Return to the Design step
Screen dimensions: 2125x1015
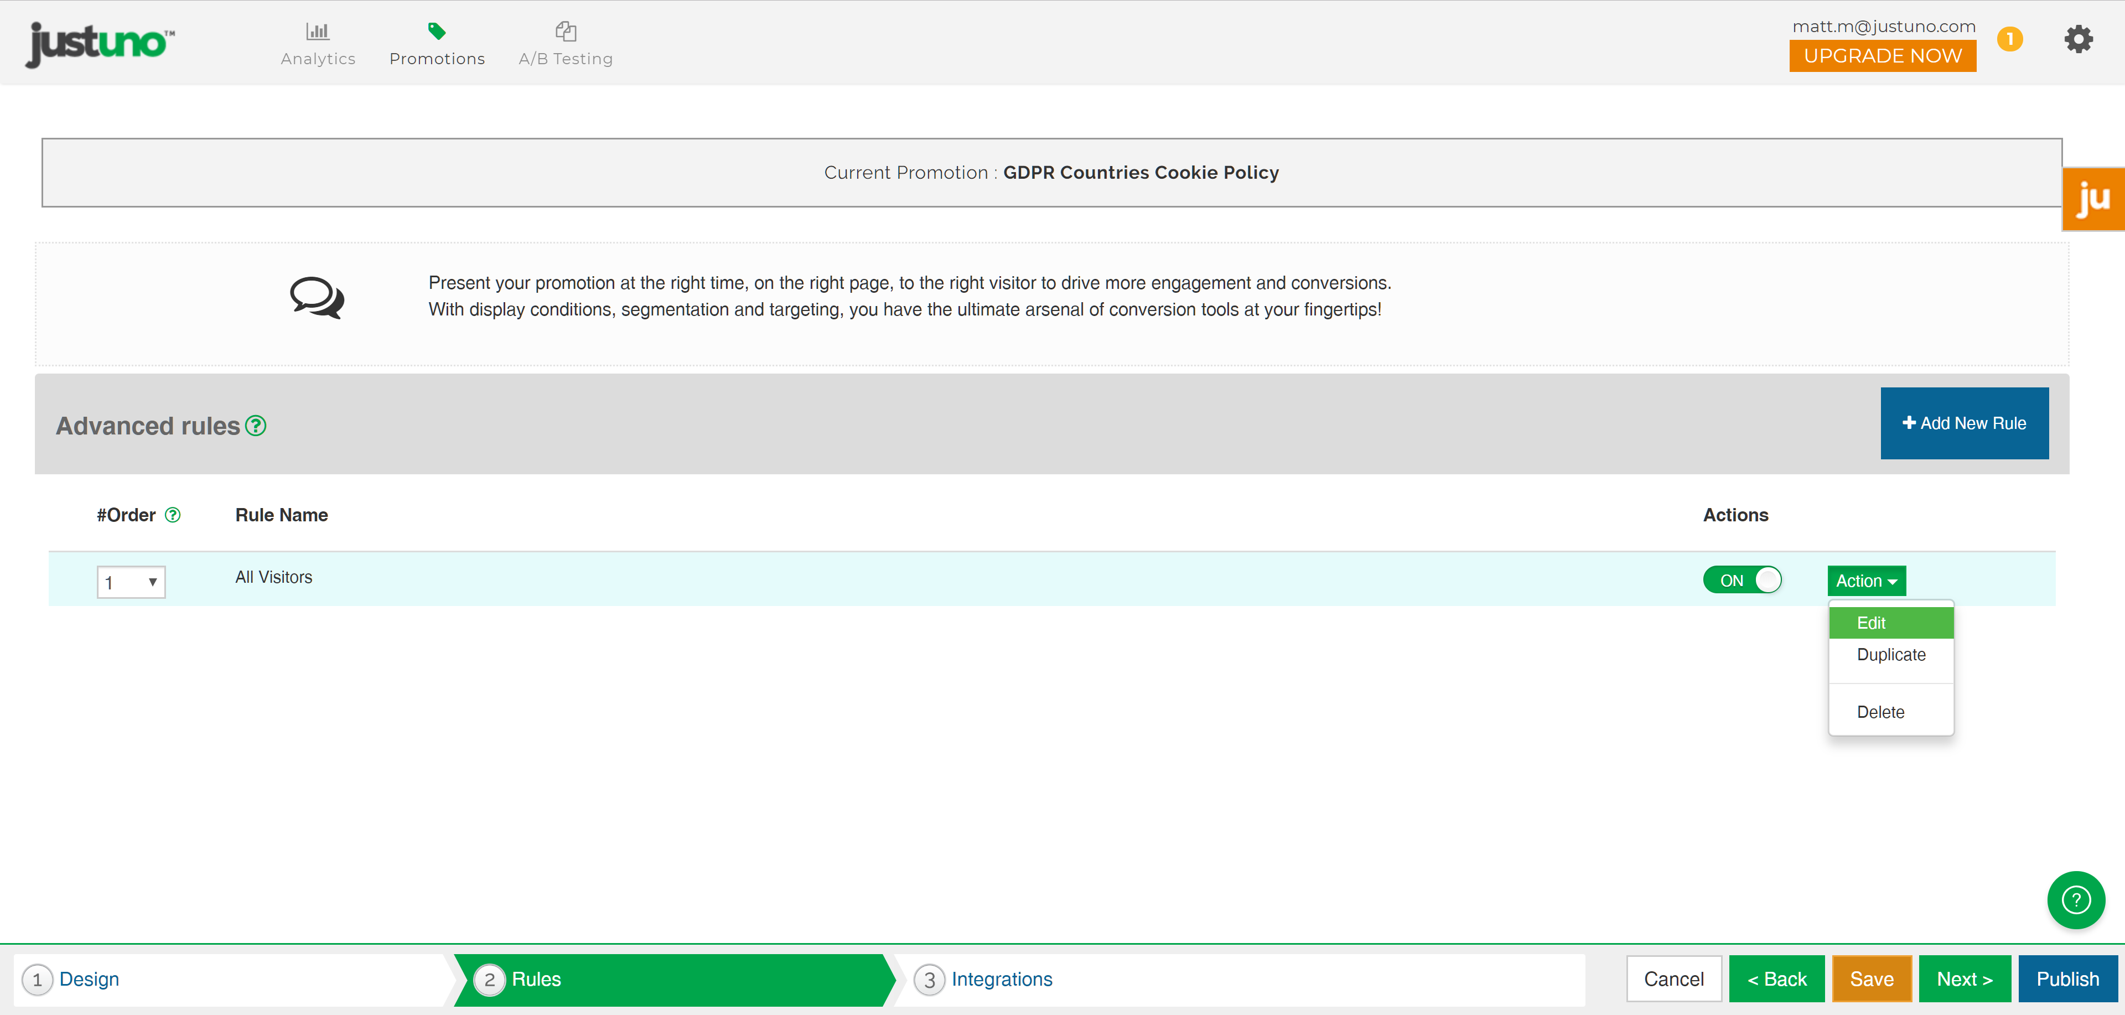point(89,980)
